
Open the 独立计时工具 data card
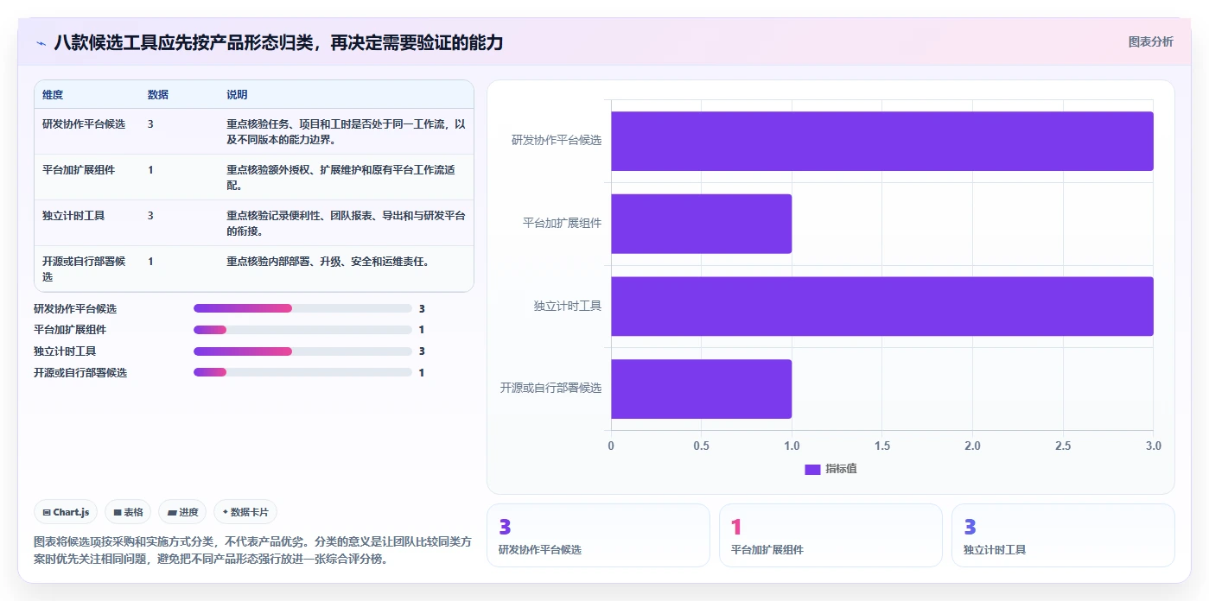click(1063, 535)
